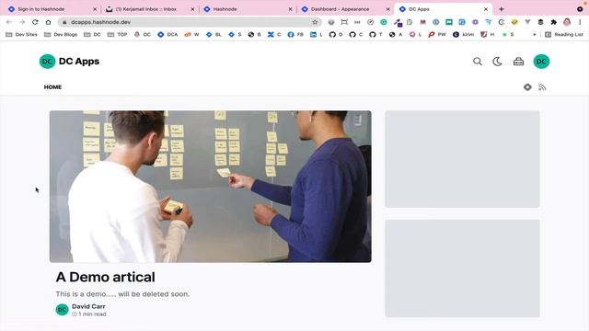Screen dimensions: 589x331
Task: Open the DC profile avatar menu
Action: (541, 62)
